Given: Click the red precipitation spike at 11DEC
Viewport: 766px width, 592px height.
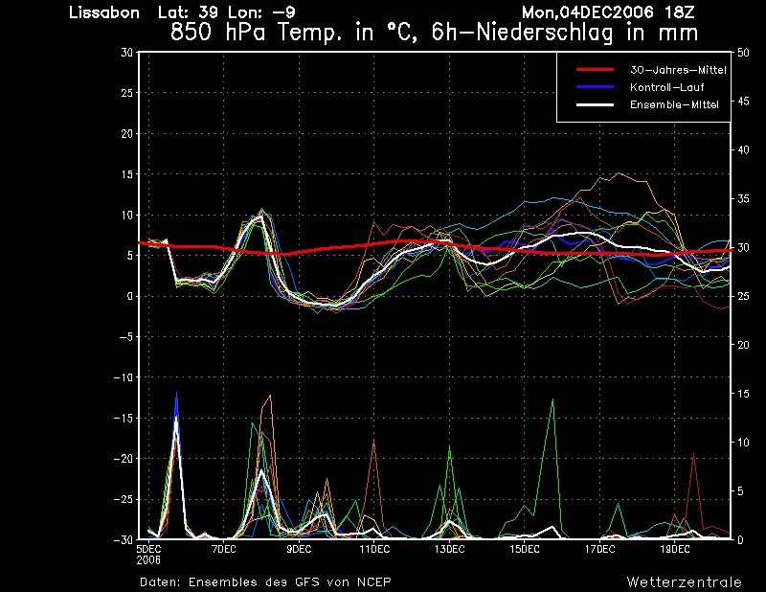Looking at the screenshot, I should point(372,443).
